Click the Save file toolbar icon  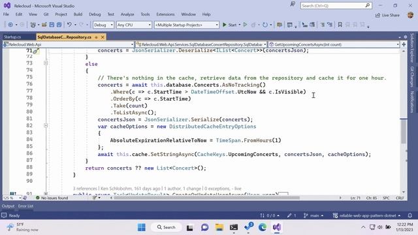pyautogui.click(x=52, y=25)
